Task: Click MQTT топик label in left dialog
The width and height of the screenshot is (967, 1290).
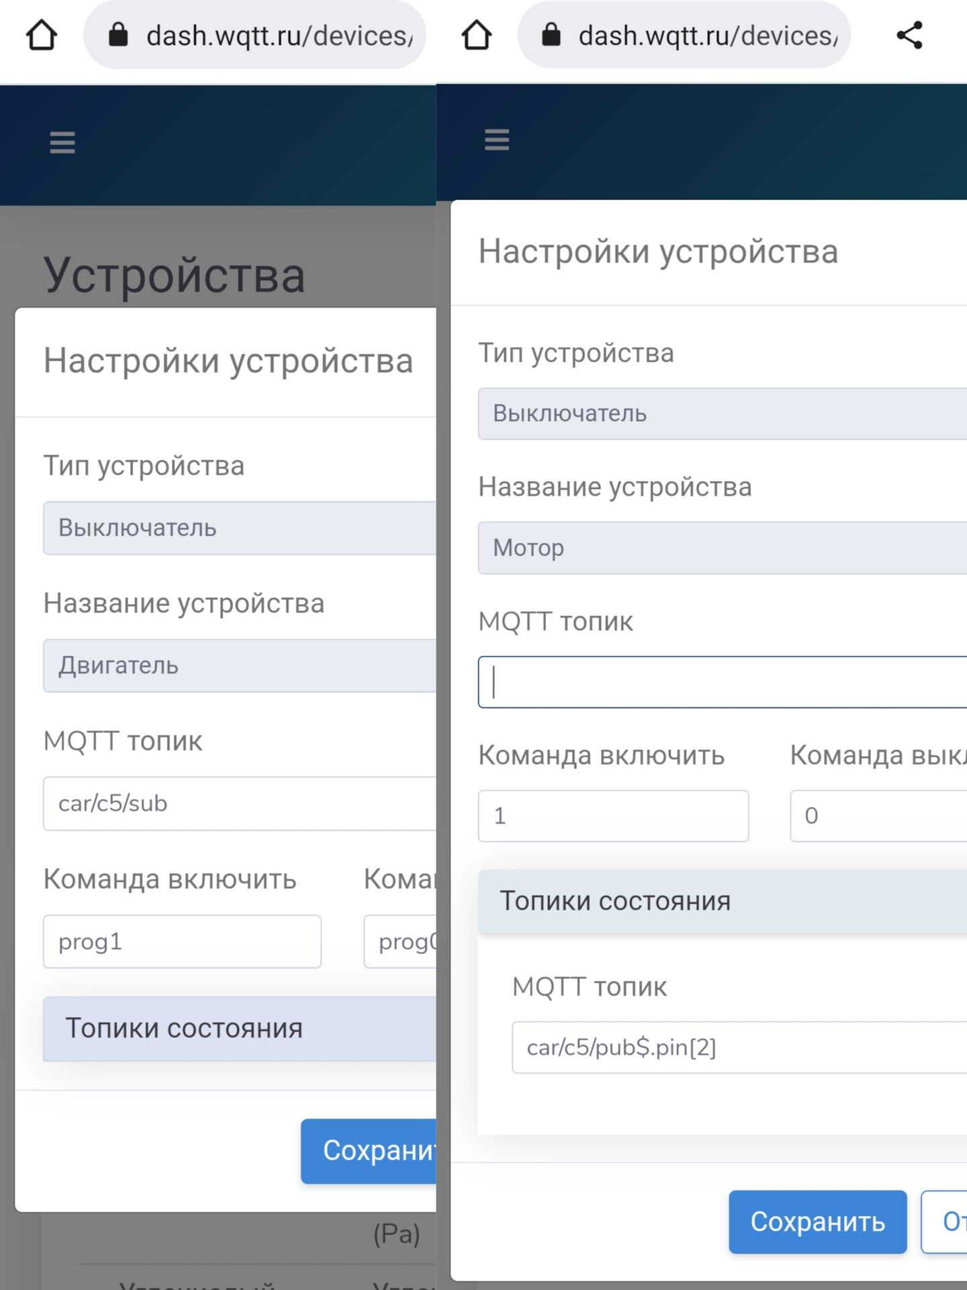Action: 123,741
